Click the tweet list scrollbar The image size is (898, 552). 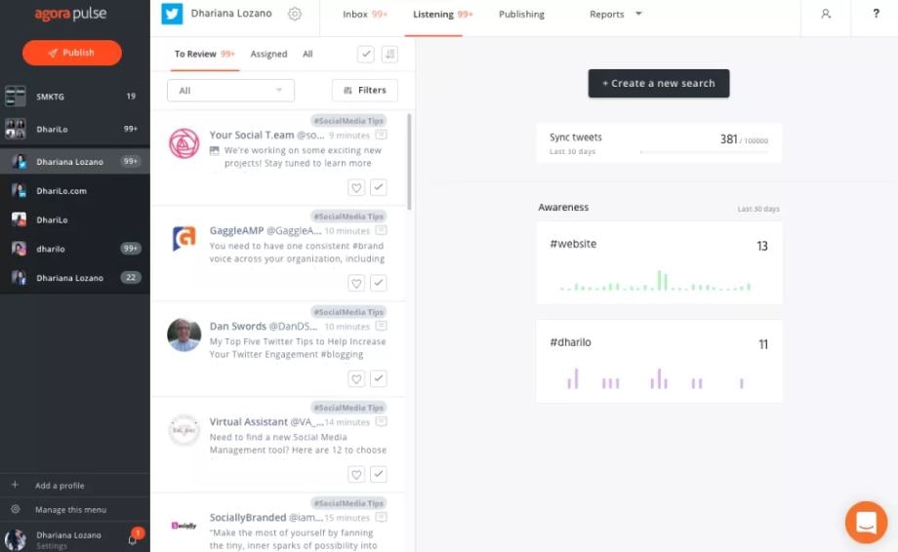coord(409,162)
